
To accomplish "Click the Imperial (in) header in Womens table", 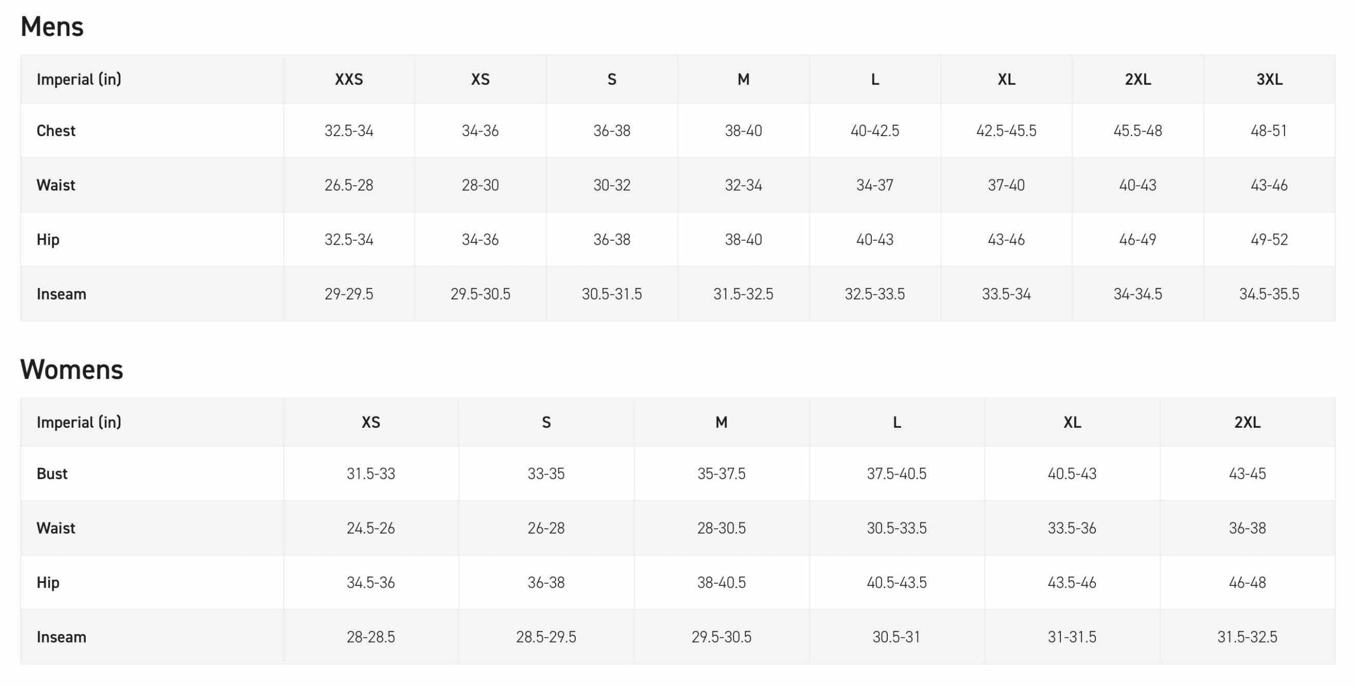I will [79, 422].
